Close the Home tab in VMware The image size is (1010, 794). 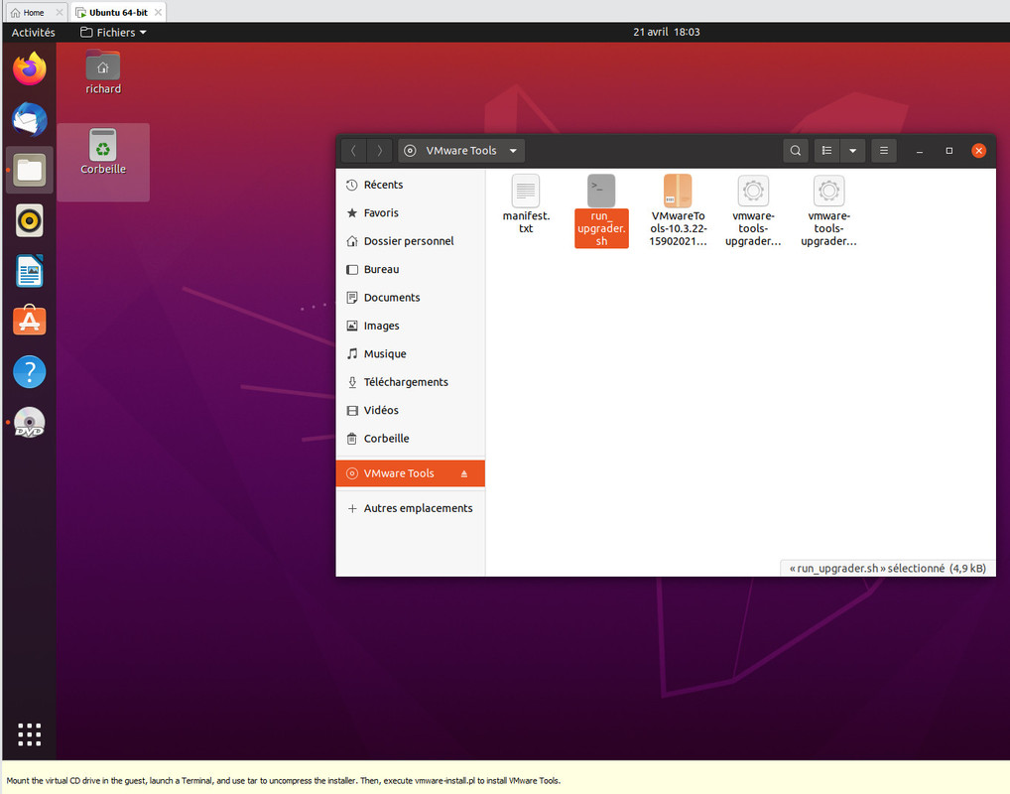(x=60, y=12)
